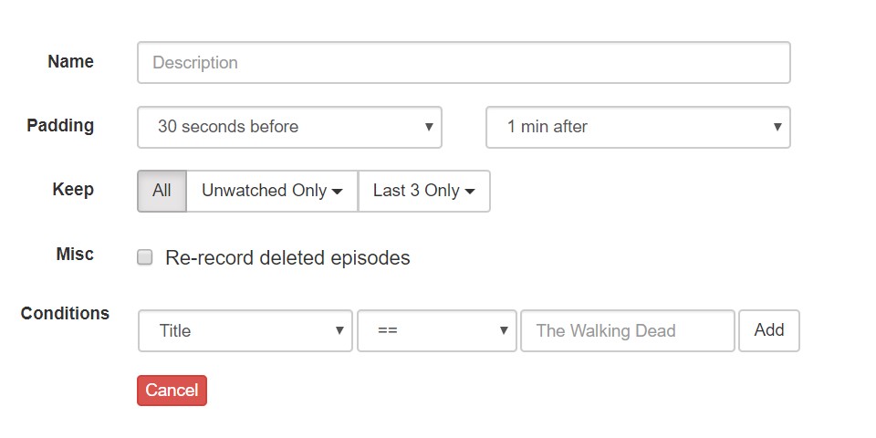Image resolution: width=876 pixels, height=438 pixels.
Task: Click the caret arrow beside Unwatched Only
Action: pyautogui.click(x=338, y=192)
